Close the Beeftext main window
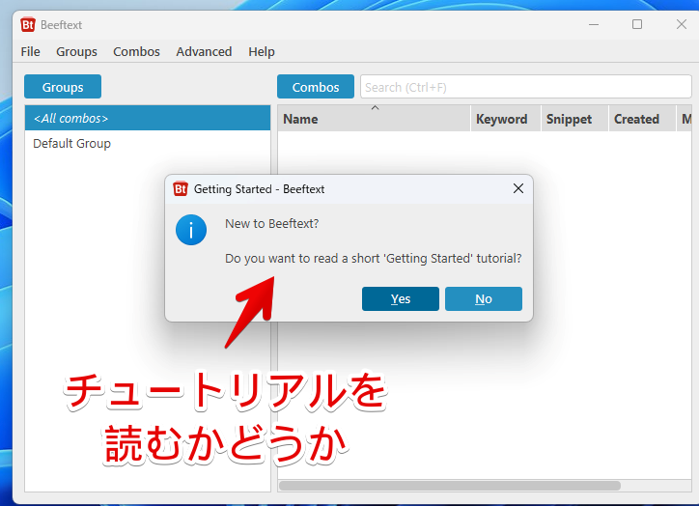Screen dimensions: 699x506 pyautogui.click(x=682, y=24)
